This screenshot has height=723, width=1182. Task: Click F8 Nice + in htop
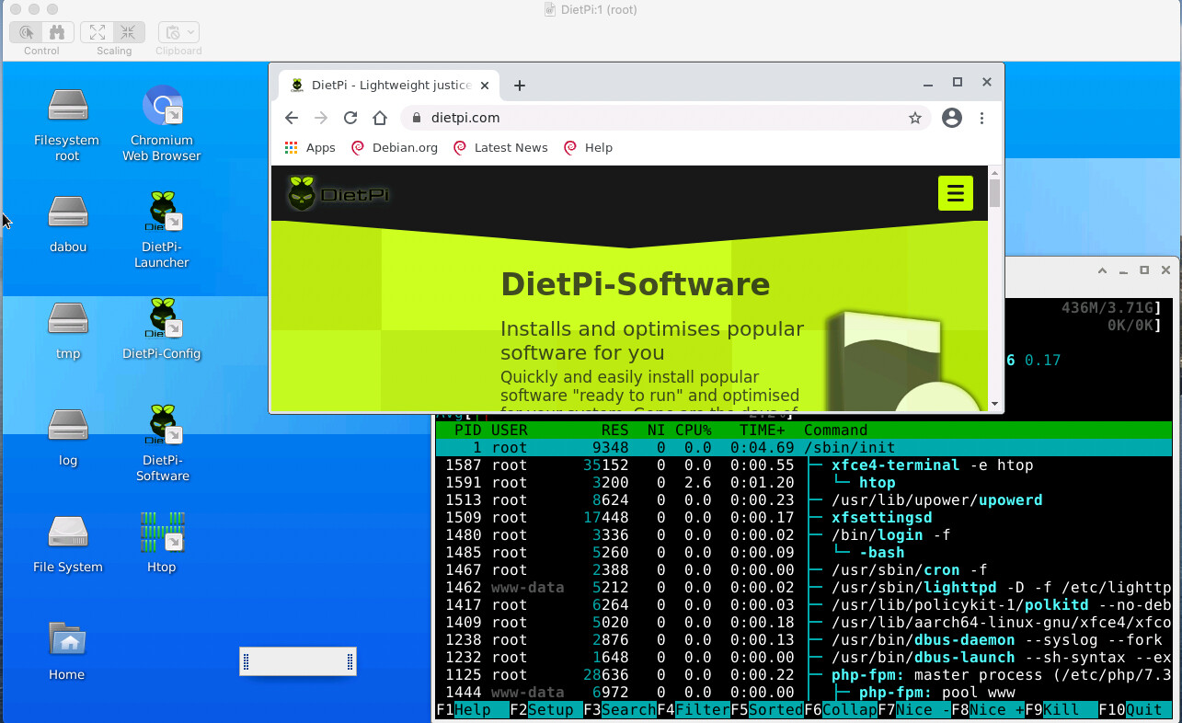click(x=988, y=710)
